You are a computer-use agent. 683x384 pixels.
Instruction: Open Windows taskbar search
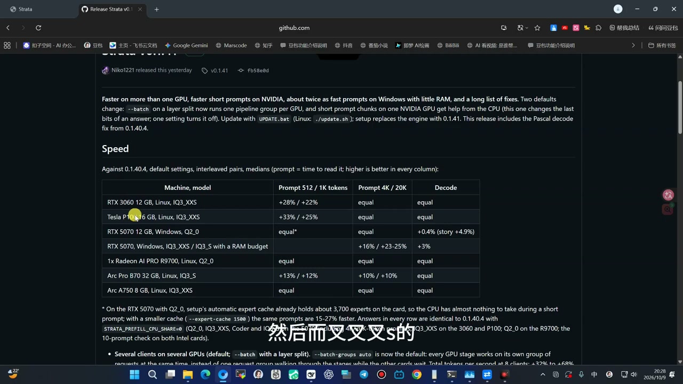pos(152,374)
